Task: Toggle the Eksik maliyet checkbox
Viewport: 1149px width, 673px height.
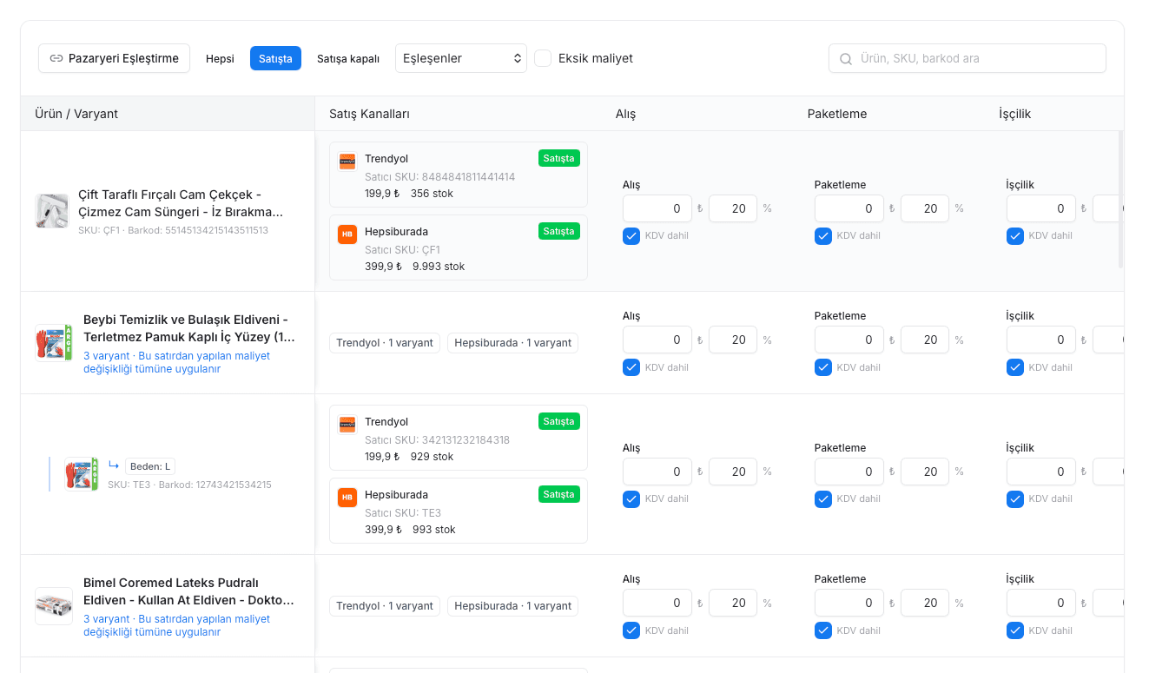Action: (x=543, y=58)
